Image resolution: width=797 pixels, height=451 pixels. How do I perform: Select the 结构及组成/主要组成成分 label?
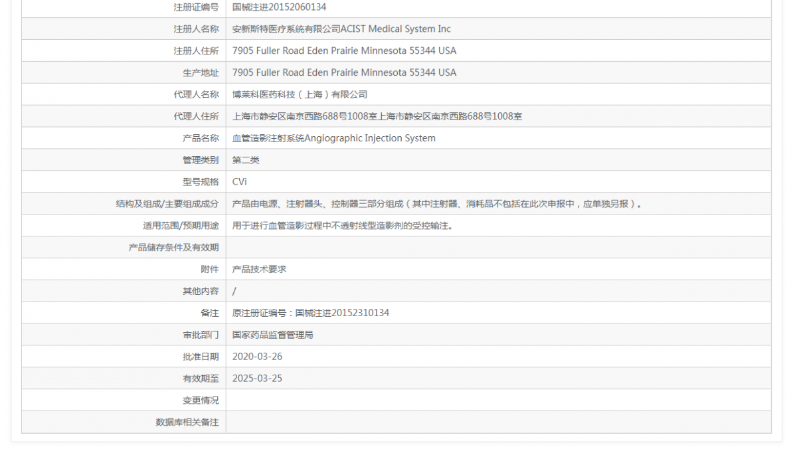pos(167,204)
